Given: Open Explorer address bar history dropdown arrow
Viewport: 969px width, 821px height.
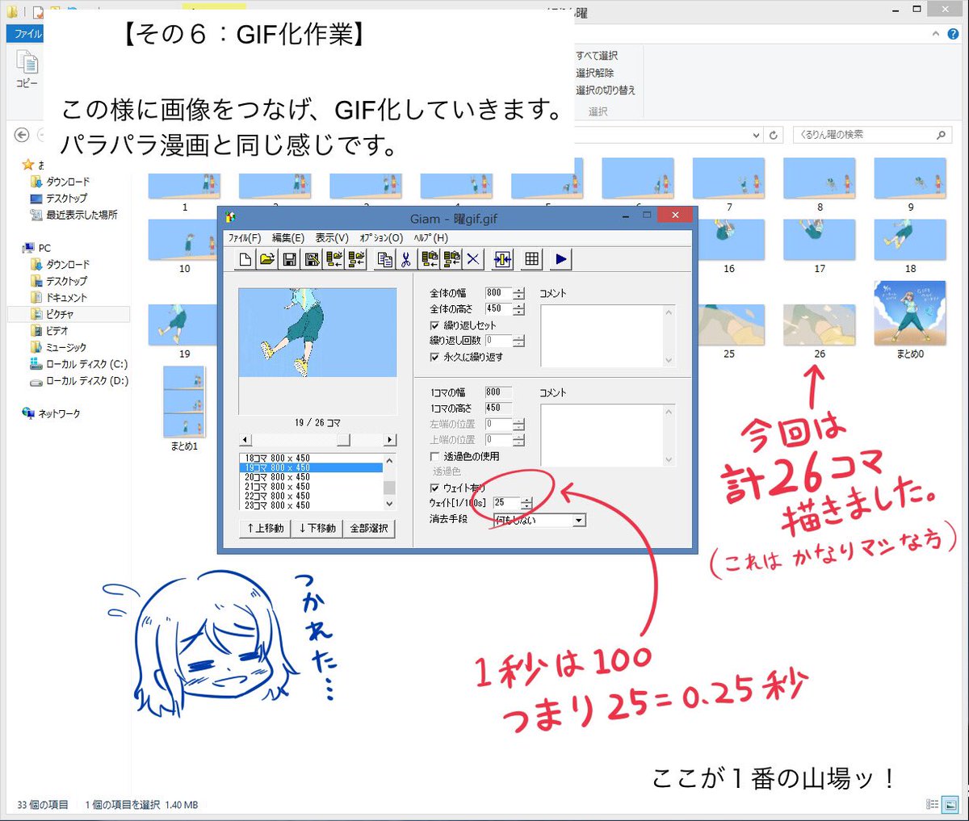Looking at the screenshot, I should click(x=756, y=135).
